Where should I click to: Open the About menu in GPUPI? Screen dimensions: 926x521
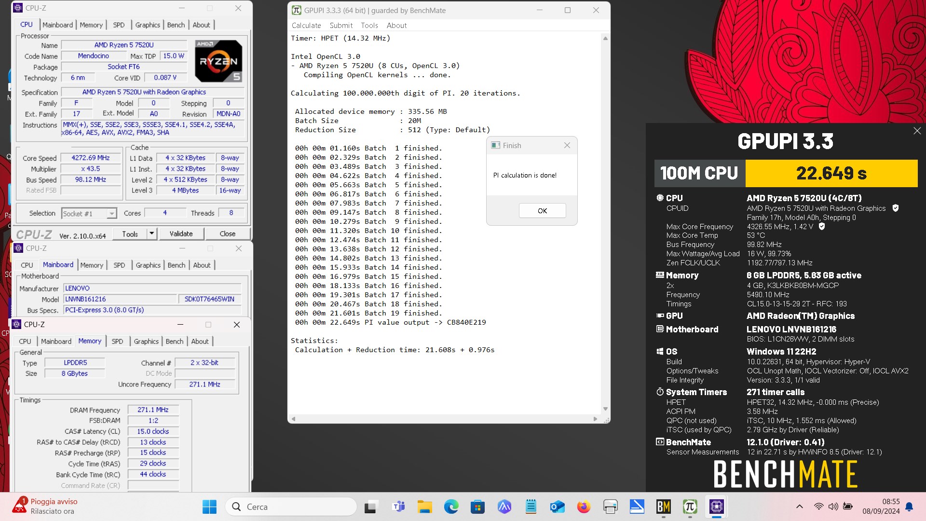click(396, 26)
